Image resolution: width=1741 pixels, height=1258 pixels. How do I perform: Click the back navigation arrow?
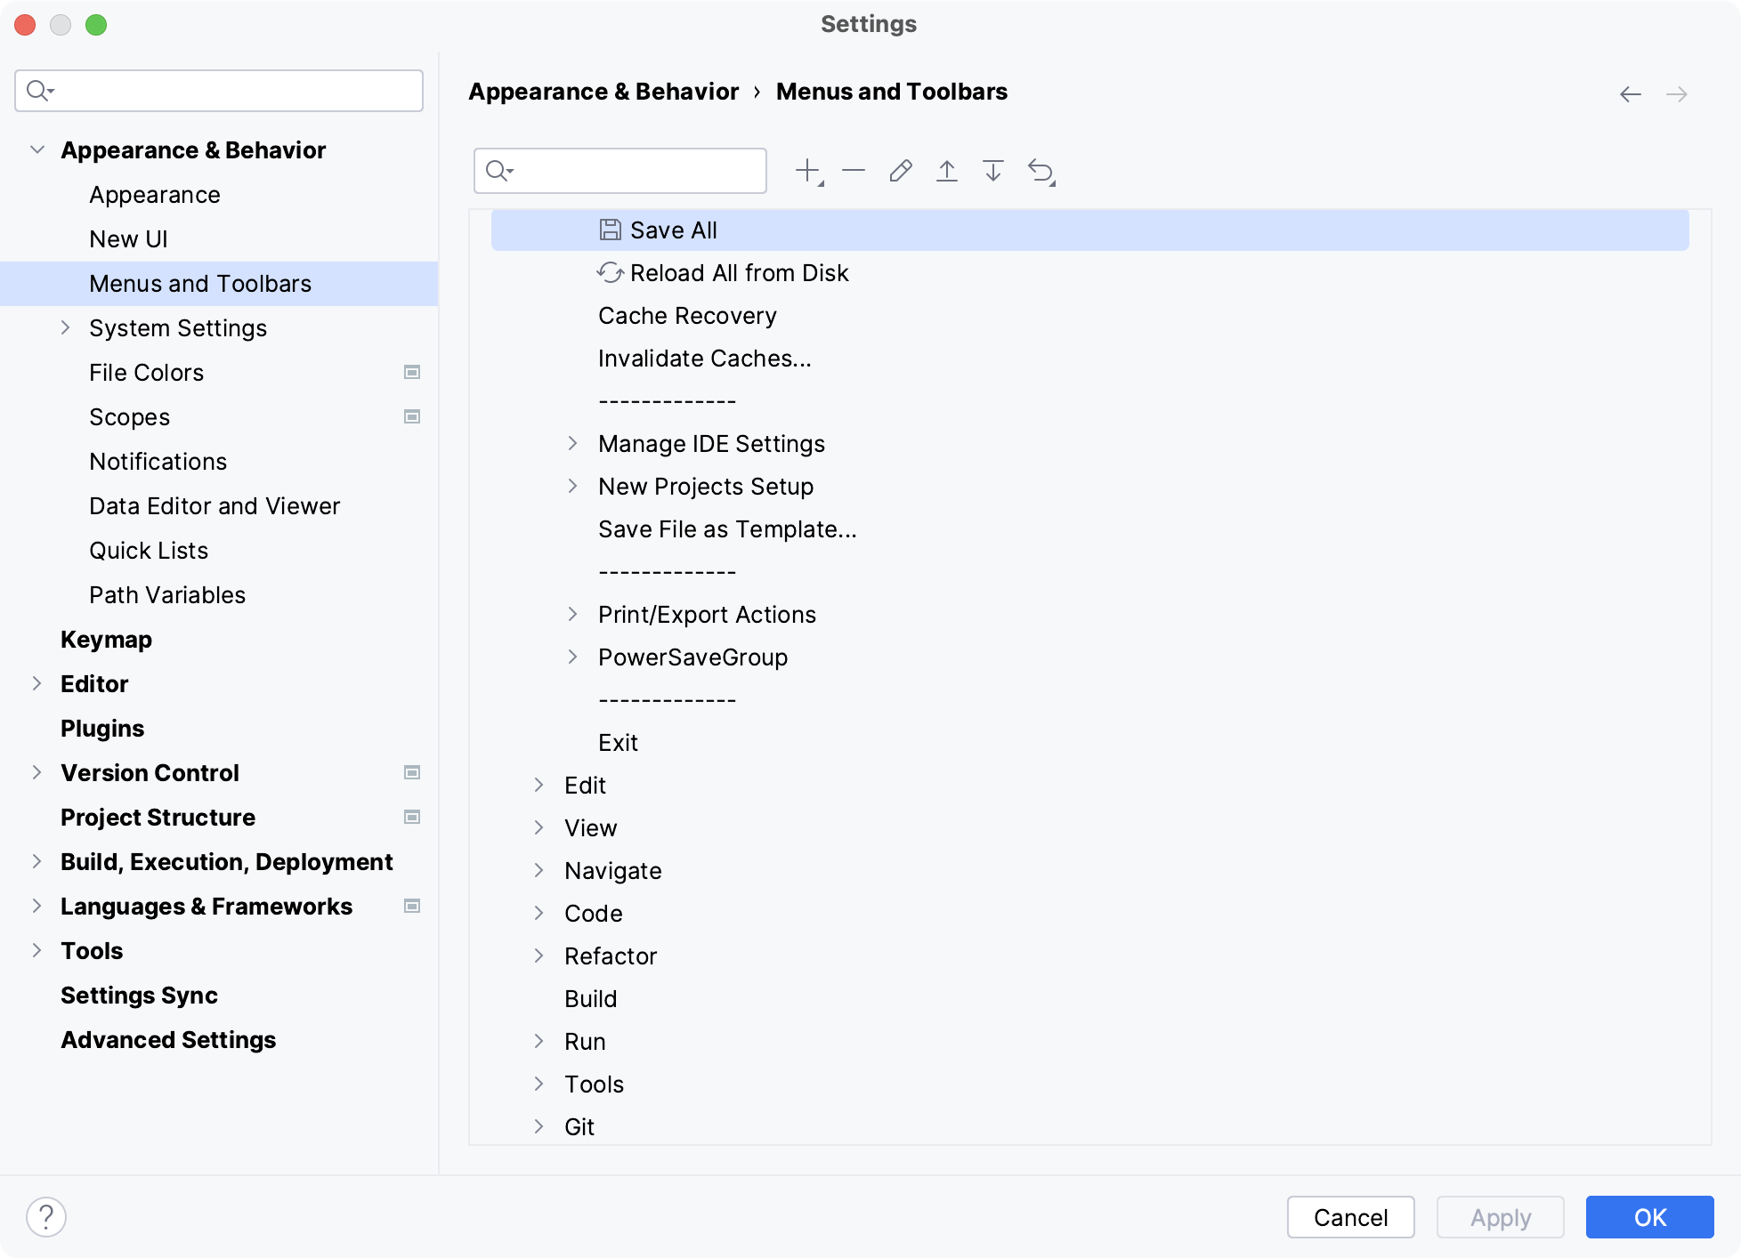[1631, 93]
